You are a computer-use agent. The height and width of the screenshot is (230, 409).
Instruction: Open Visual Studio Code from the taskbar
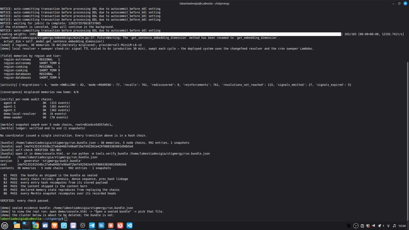[129, 225]
